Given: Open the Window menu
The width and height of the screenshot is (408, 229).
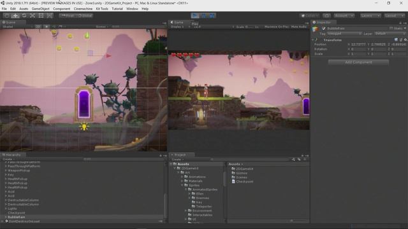Looking at the screenshot, I should pyautogui.click(x=132, y=9).
